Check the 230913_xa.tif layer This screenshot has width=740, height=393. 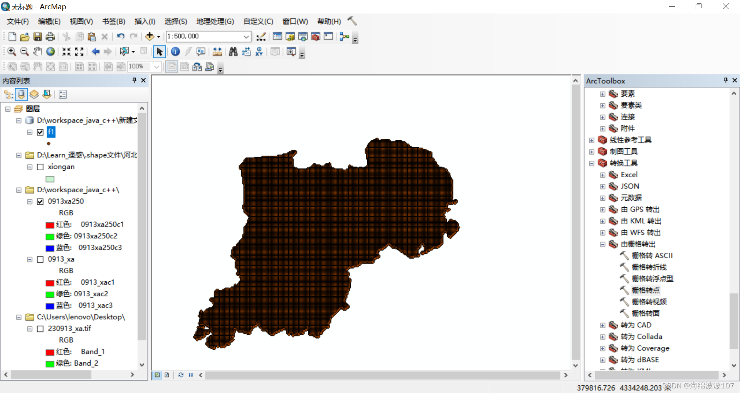40,329
